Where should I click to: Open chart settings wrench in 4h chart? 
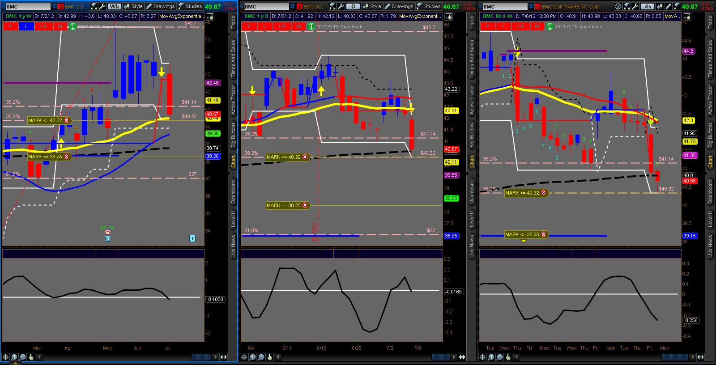click(x=635, y=6)
